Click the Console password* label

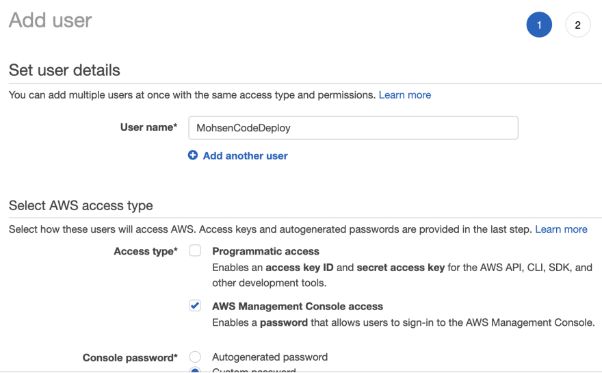pos(130,358)
